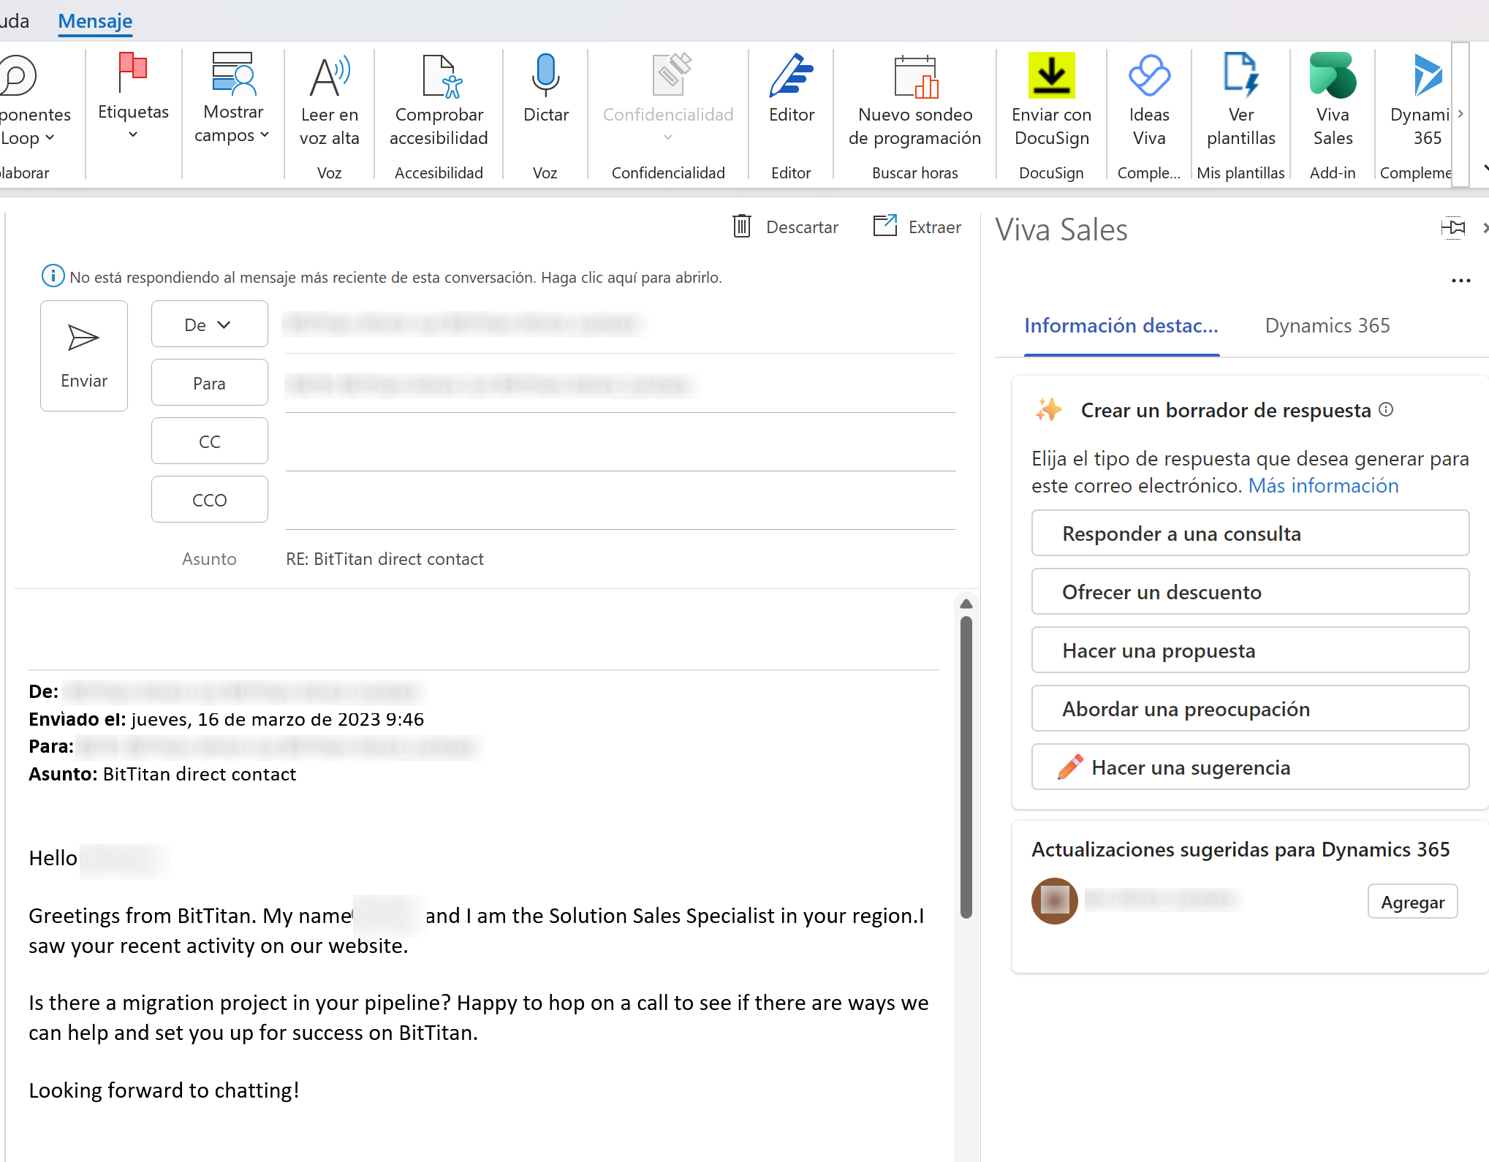Click the 'Enviado el' date line
The height and width of the screenshot is (1162, 1489).
click(x=227, y=719)
